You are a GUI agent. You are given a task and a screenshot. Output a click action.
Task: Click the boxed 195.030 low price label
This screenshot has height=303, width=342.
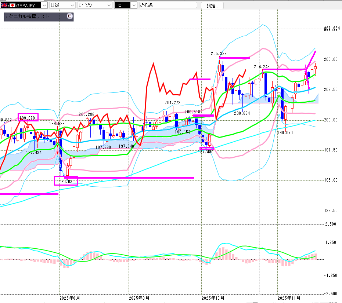66,181
